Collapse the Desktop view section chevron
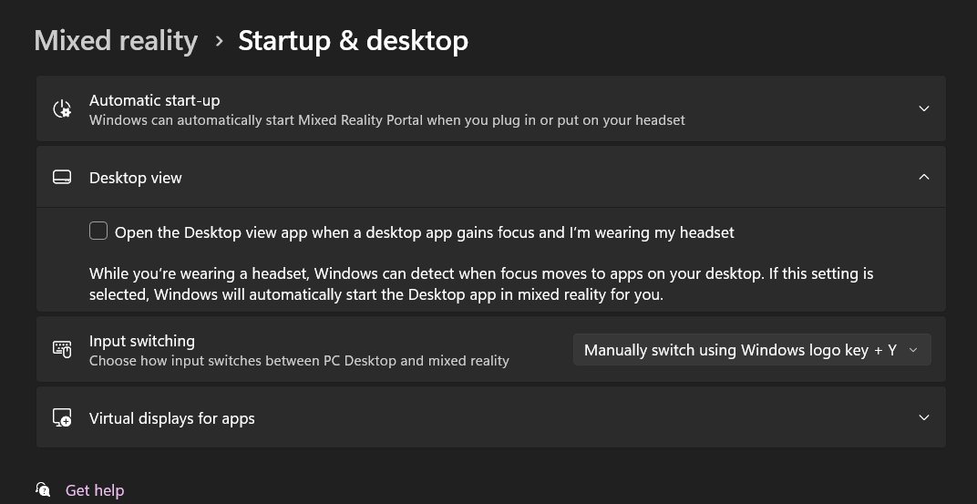This screenshot has width=977, height=504. 924,177
